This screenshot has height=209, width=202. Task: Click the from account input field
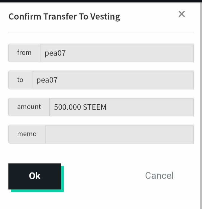(117, 53)
